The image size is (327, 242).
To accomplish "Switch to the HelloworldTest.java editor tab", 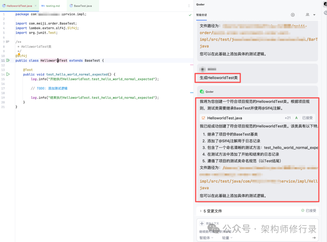I will click(19, 6).
